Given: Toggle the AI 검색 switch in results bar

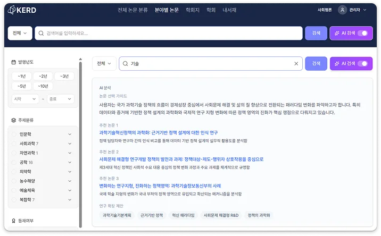Looking at the screenshot, I should click(x=362, y=64).
